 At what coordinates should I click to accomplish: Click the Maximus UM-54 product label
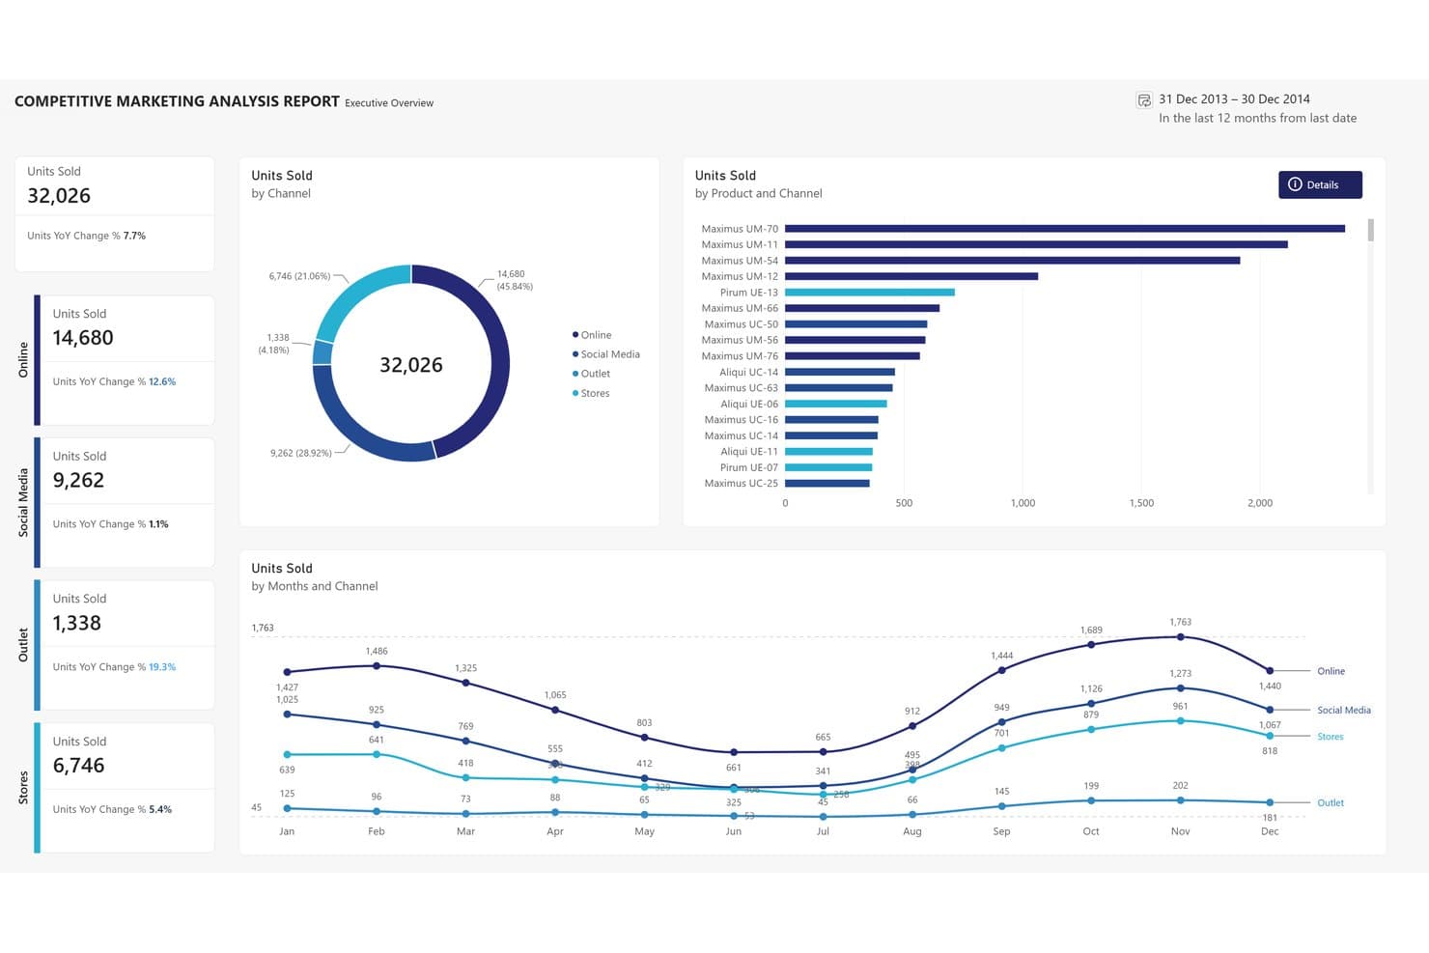tap(740, 261)
